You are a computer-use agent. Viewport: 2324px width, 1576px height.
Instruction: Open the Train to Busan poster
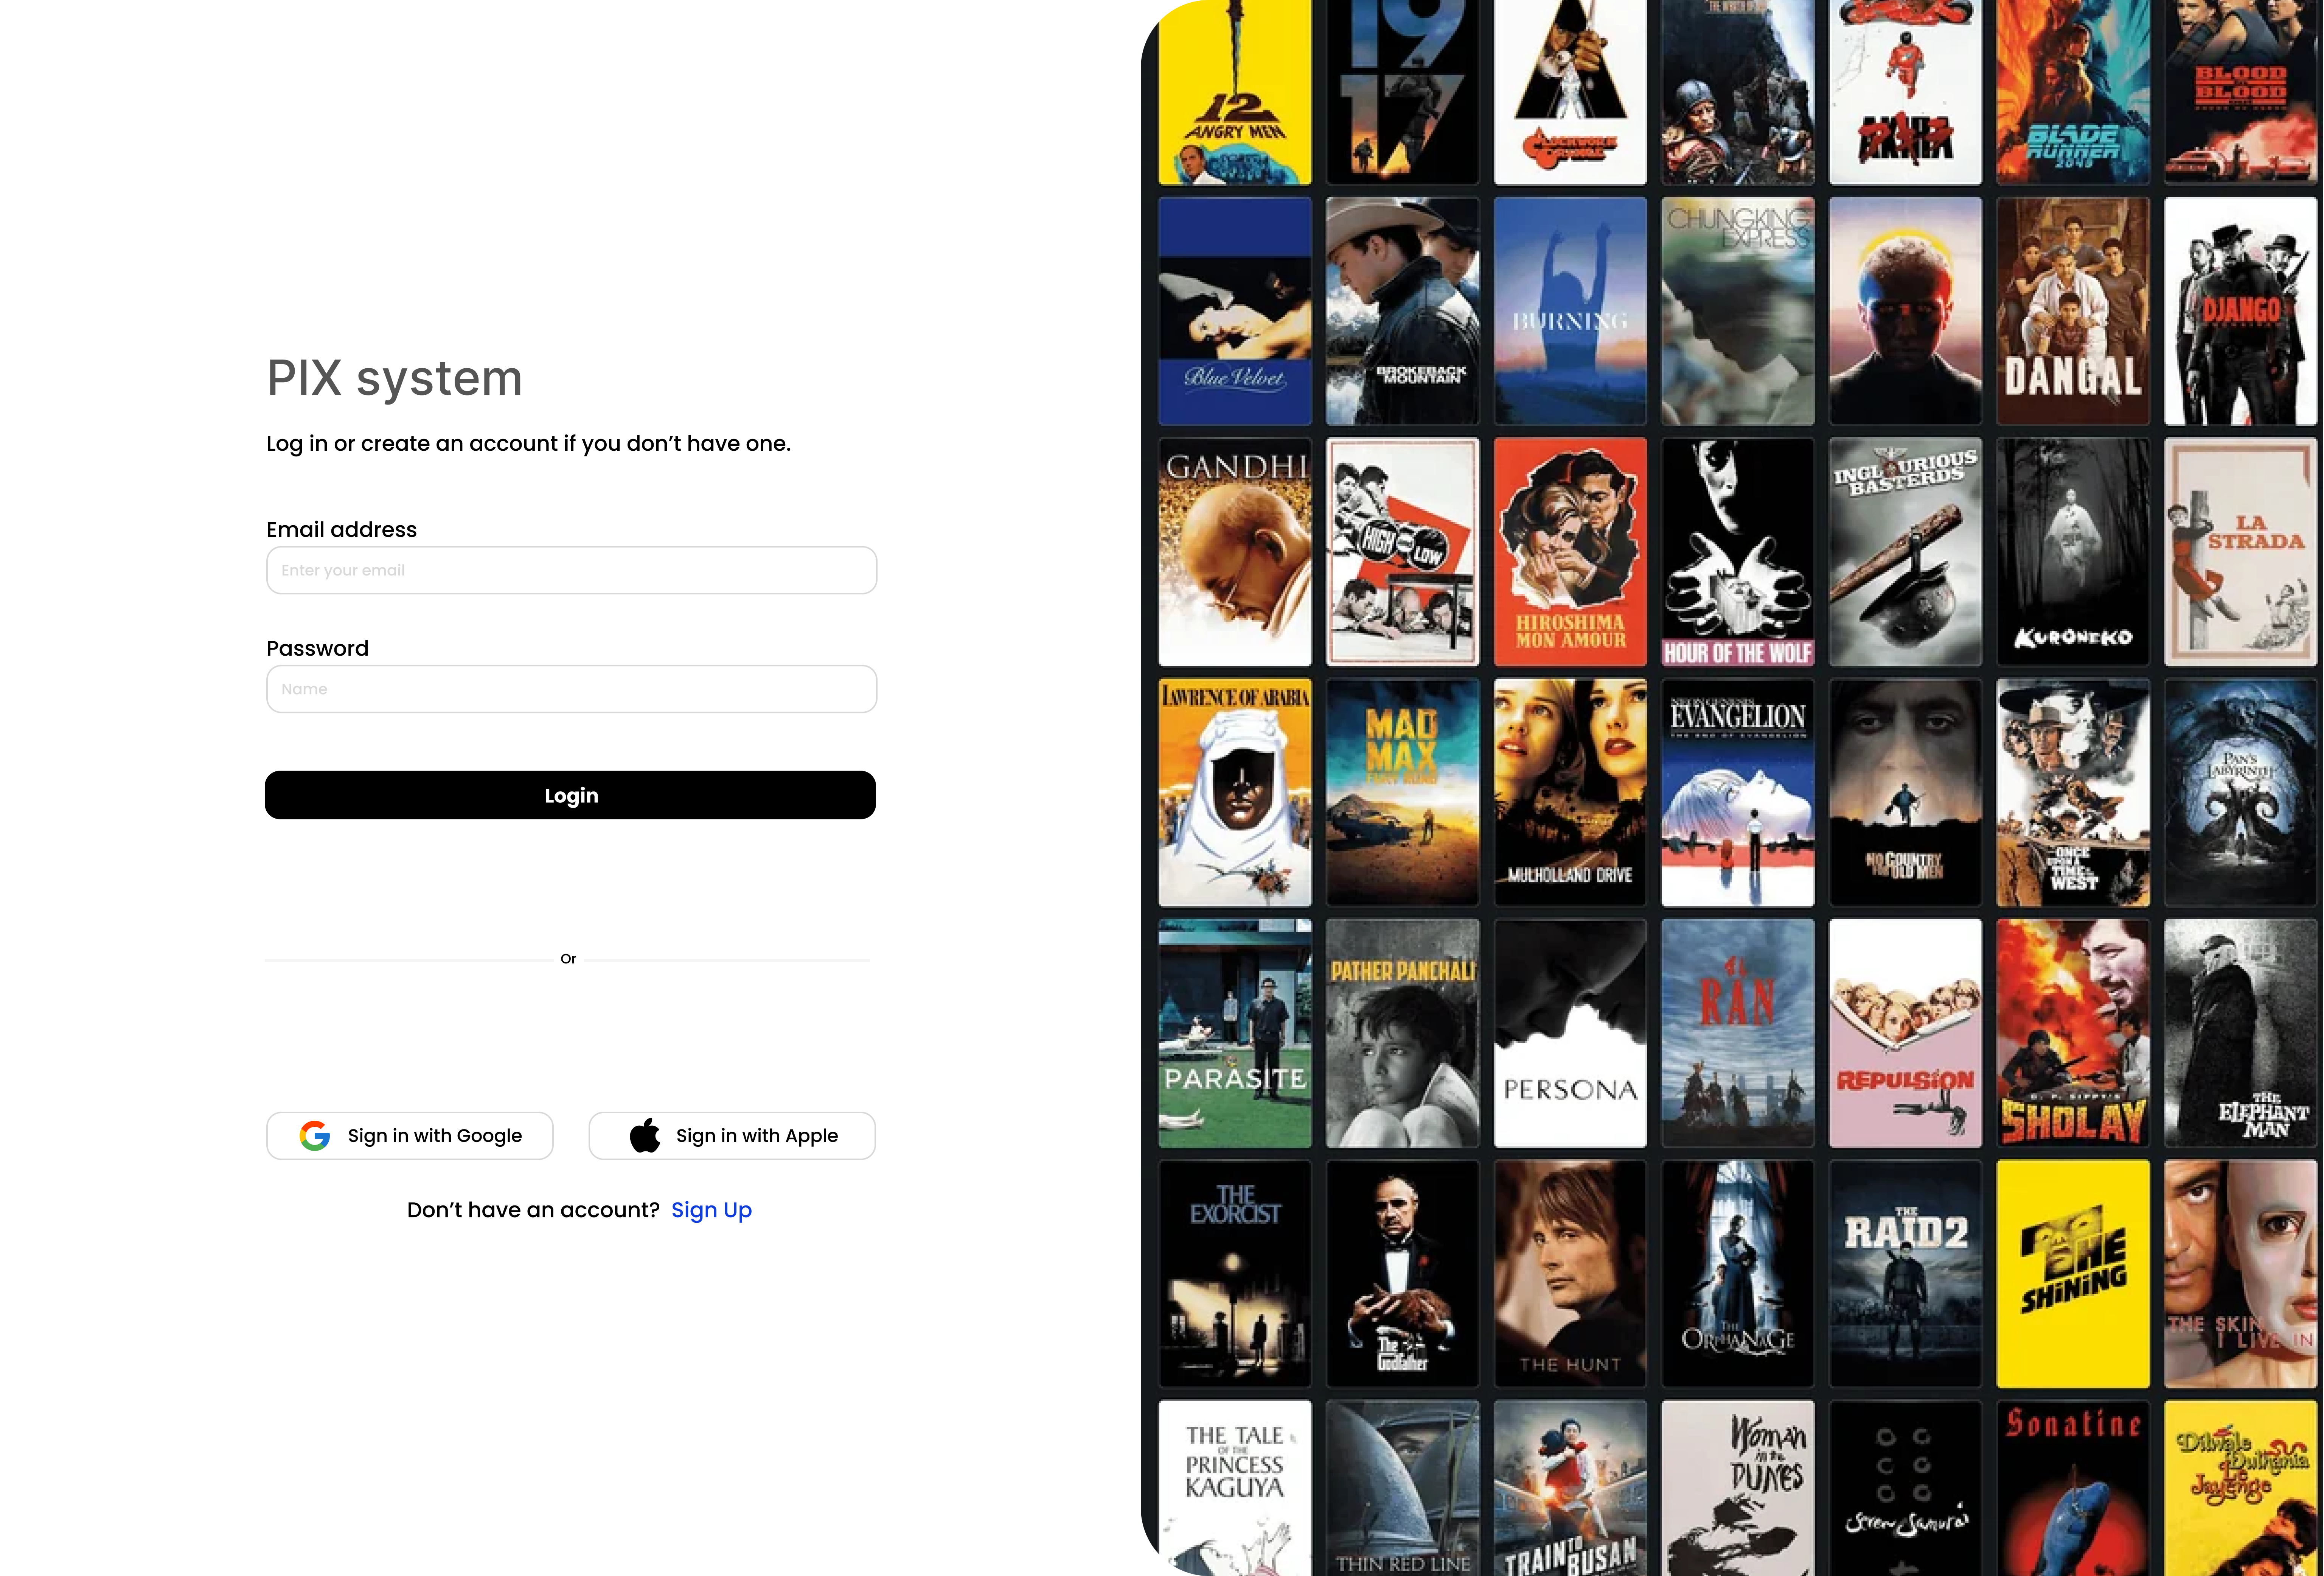[x=1570, y=1488]
